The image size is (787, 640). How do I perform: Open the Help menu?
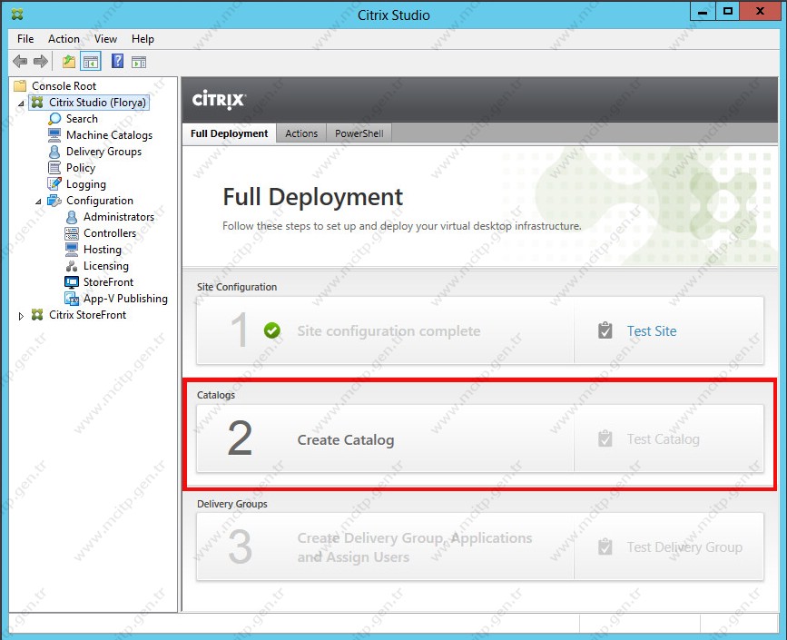[143, 39]
